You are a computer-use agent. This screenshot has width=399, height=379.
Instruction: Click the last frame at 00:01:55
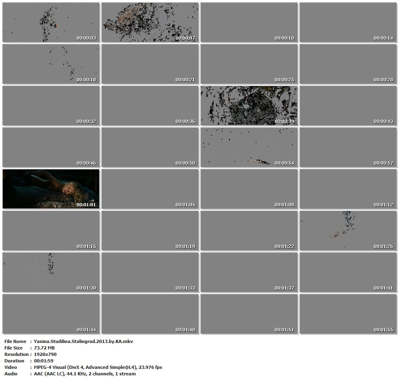pyautogui.click(x=348, y=314)
